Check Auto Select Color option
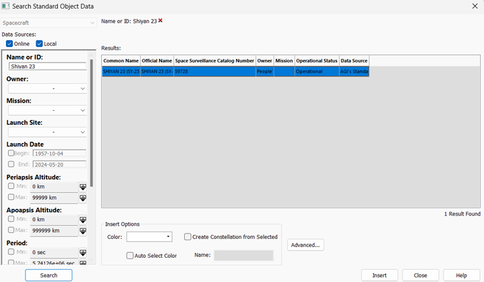This screenshot has height=282, width=484. pyautogui.click(x=130, y=256)
